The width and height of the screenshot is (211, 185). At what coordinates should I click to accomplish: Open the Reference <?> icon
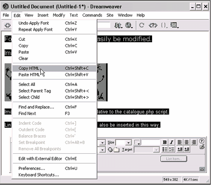tap(153, 25)
